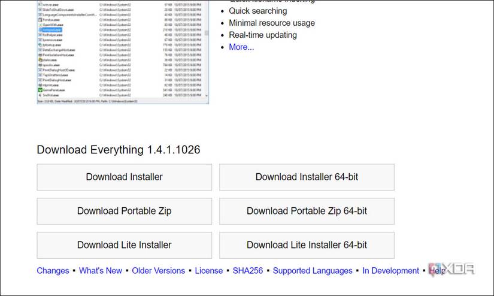Click the 'Quick searching' feature text

pos(257,11)
